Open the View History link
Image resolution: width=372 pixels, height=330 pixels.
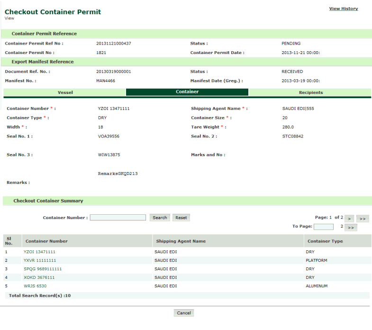pos(344,9)
